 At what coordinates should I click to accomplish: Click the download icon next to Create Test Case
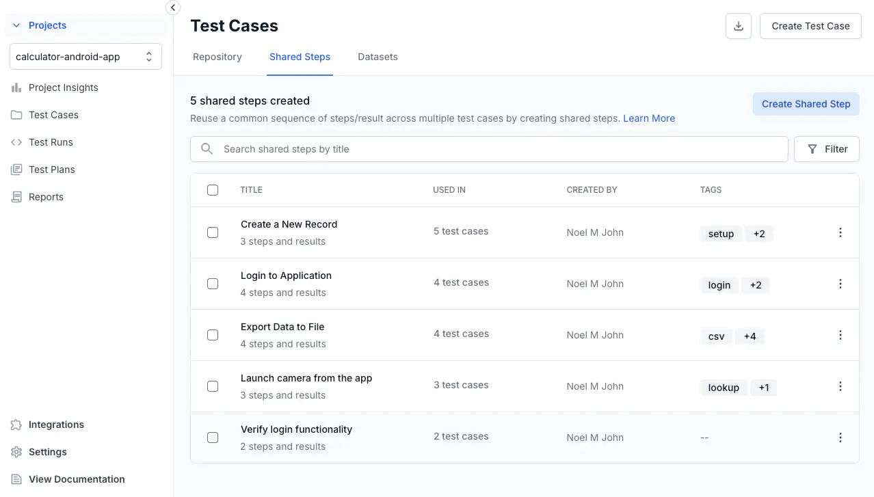pos(739,26)
